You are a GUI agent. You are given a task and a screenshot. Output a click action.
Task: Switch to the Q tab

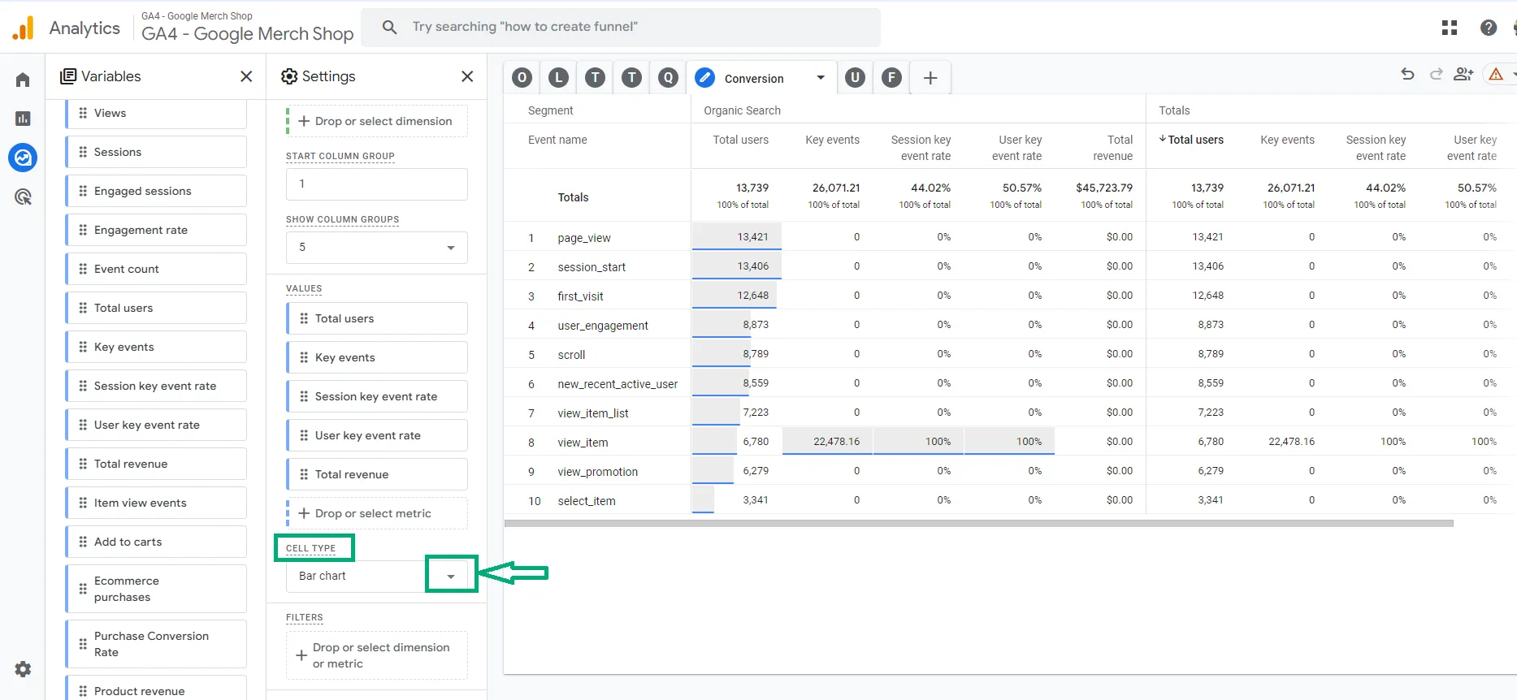point(668,78)
